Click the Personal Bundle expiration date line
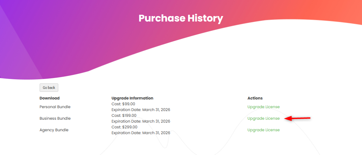362x155 pixels. coord(141,110)
